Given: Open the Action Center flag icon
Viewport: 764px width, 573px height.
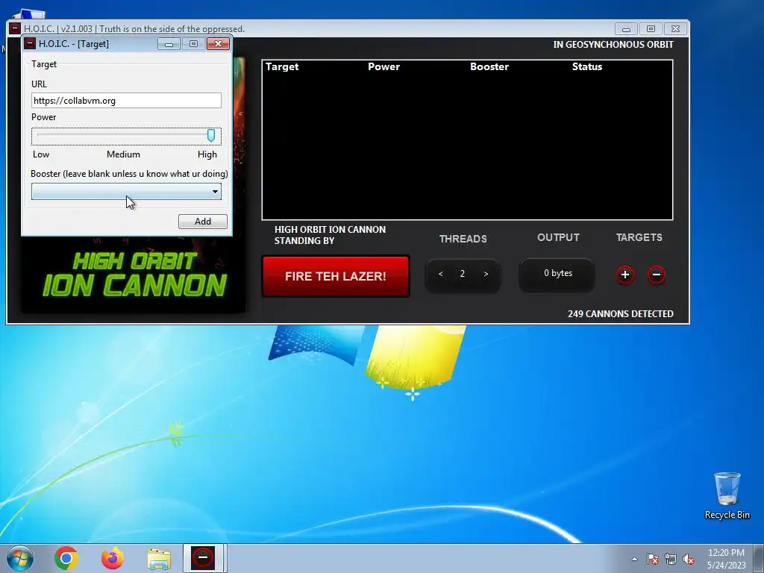Looking at the screenshot, I should tap(652, 560).
